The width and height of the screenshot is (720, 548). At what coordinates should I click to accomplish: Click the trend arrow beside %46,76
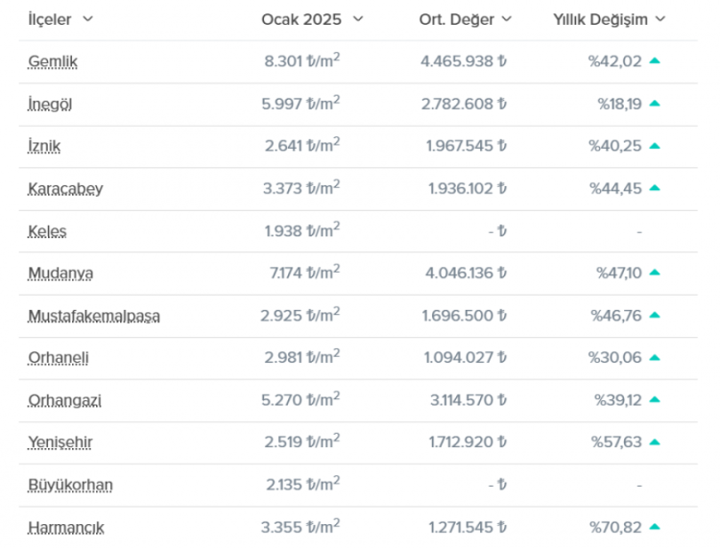pos(655,315)
